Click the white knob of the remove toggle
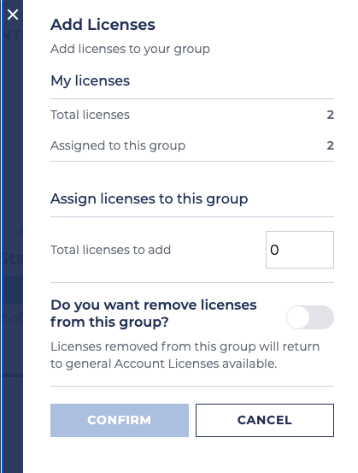 click(298, 317)
